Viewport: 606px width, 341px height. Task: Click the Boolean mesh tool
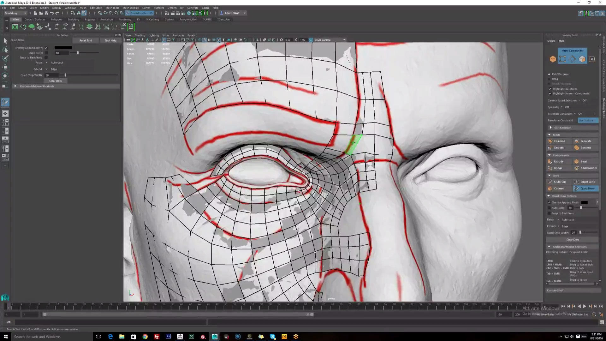[585, 148]
